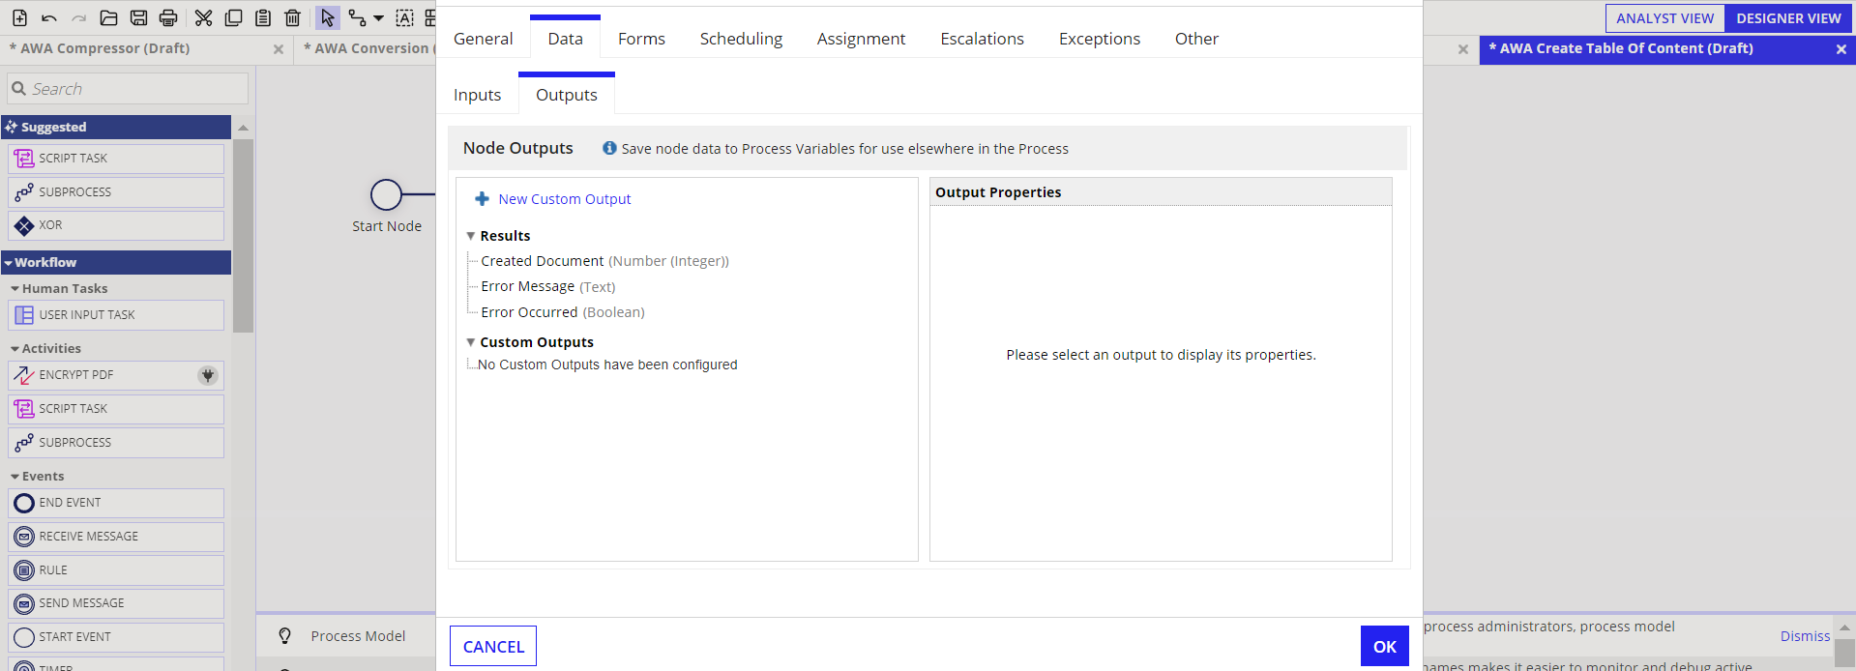Save the model with the floppy icon
The height and width of the screenshot is (671, 1856).
(138, 17)
